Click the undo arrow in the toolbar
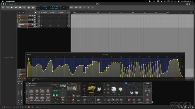 tap(80, 8)
